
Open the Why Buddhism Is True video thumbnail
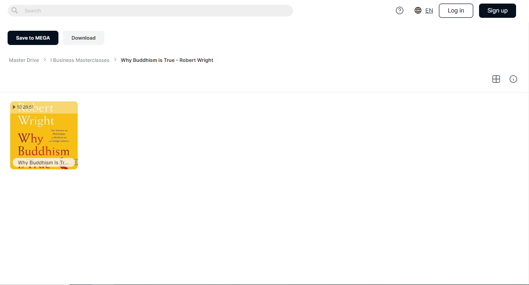[44, 135]
